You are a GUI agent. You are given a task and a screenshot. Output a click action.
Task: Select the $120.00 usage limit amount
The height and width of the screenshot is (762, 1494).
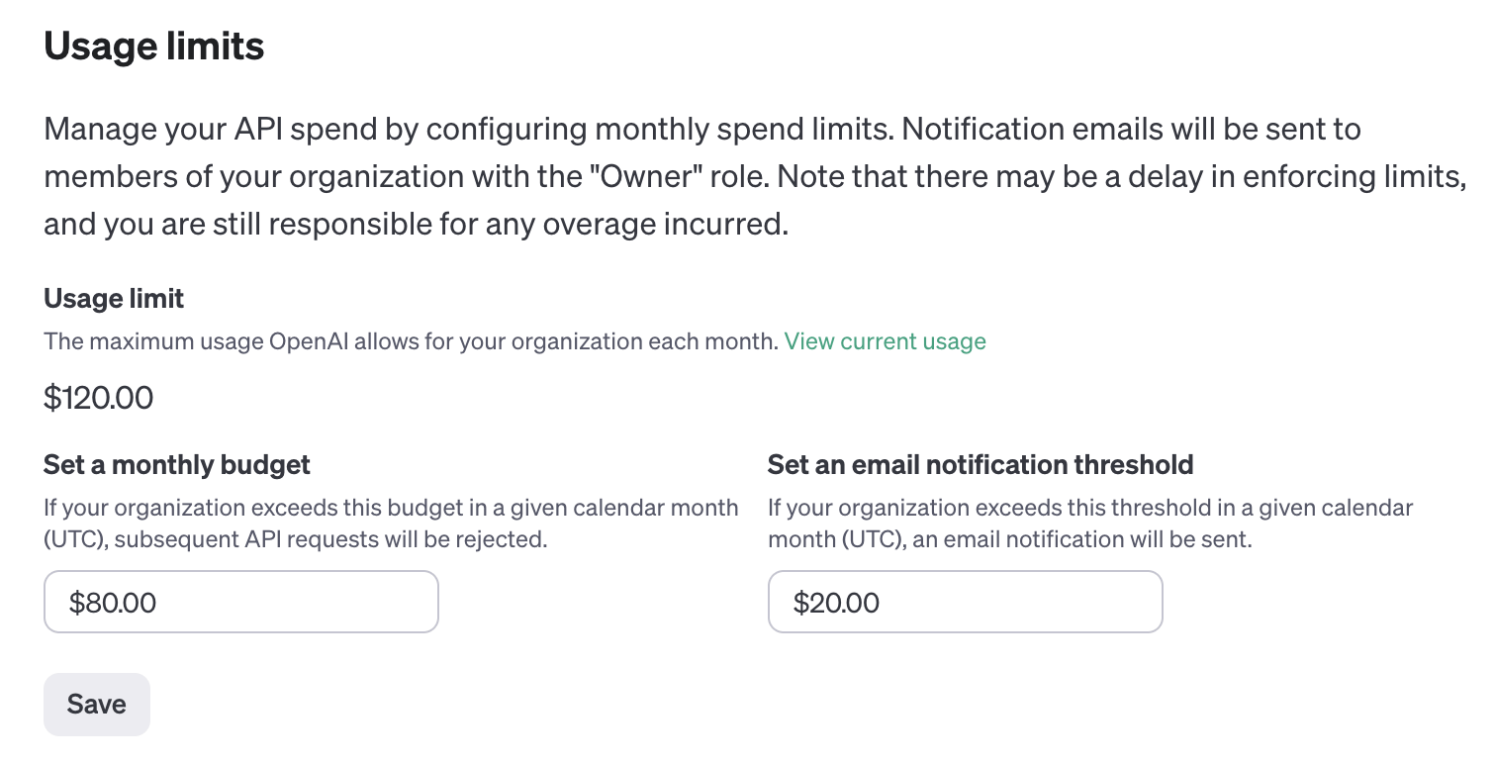coord(98,398)
